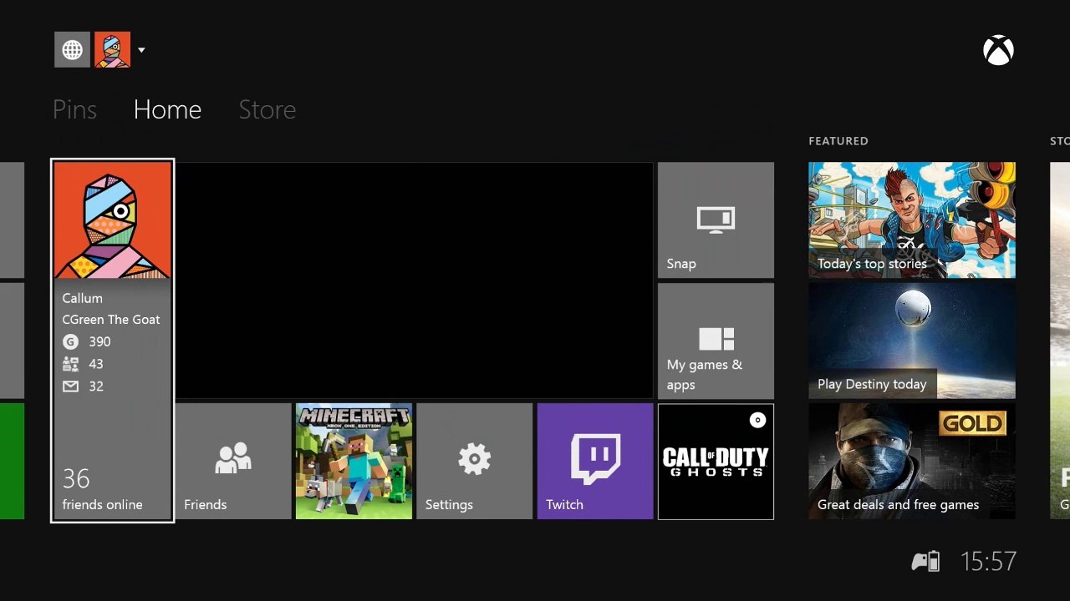
Task: Click the GOLD badge on the deals tile
Action: (971, 424)
